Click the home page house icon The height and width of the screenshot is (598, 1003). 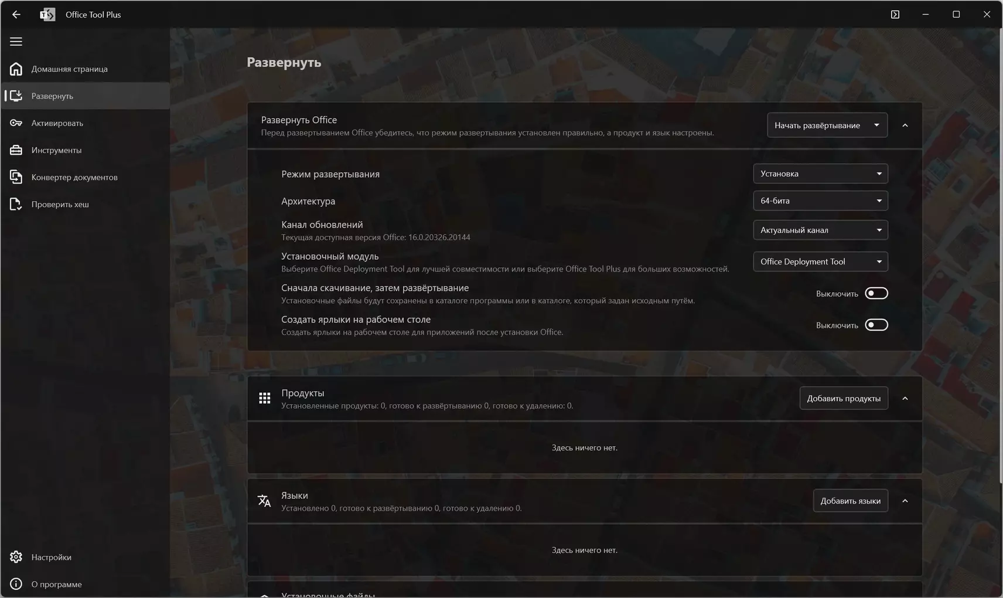16,69
